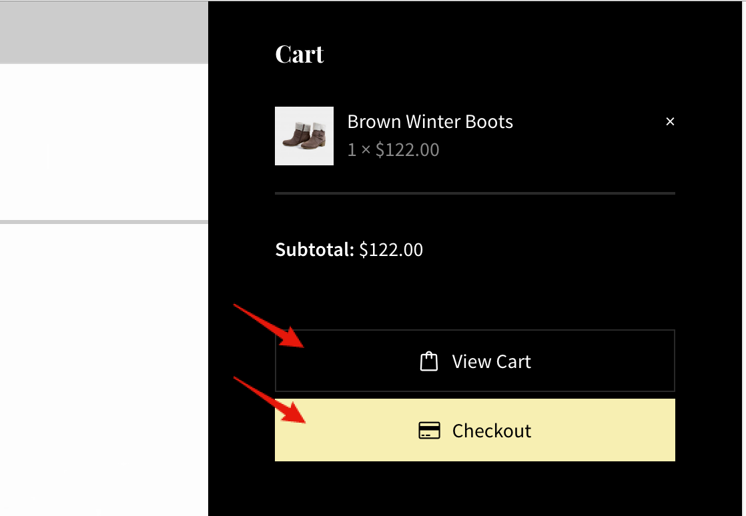The image size is (746, 516).
Task: Click the Subtotal label
Action: (x=314, y=250)
